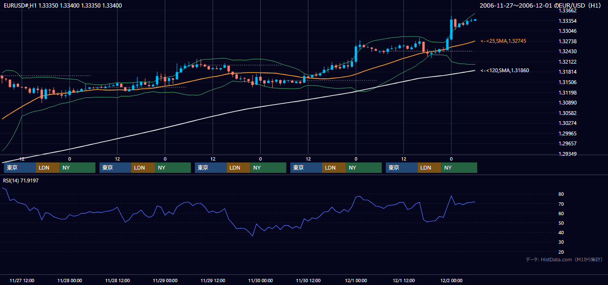Click RSI axis level 30
The height and width of the screenshot is (285, 608).
561,242
